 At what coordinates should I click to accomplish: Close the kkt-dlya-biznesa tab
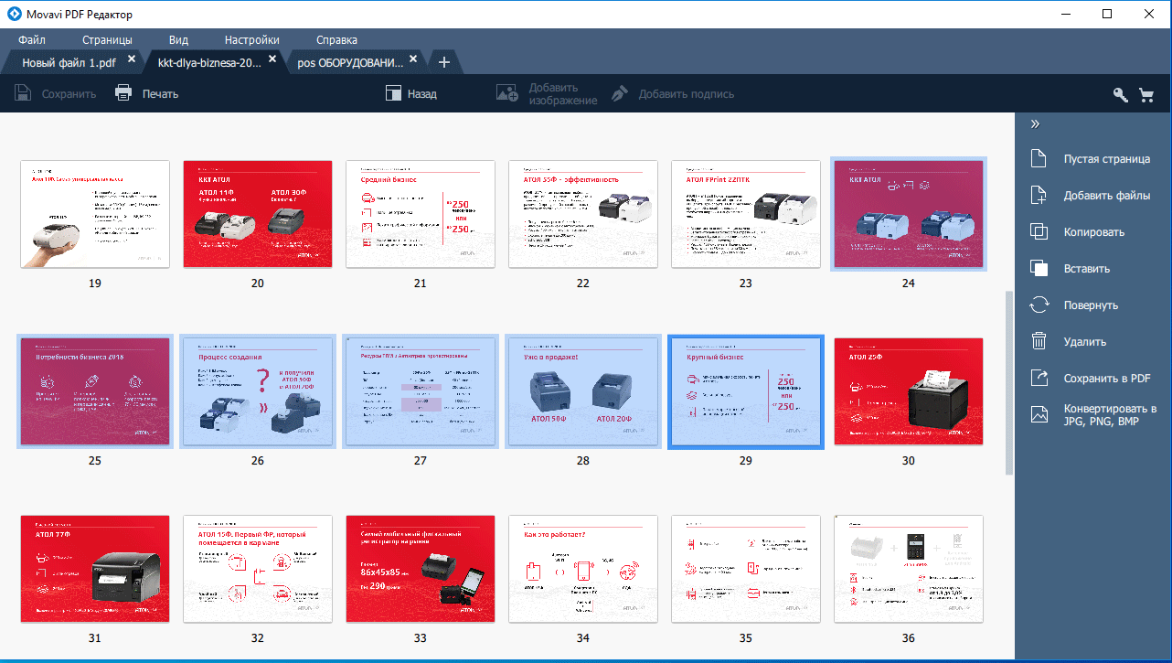pyautogui.click(x=272, y=59)
